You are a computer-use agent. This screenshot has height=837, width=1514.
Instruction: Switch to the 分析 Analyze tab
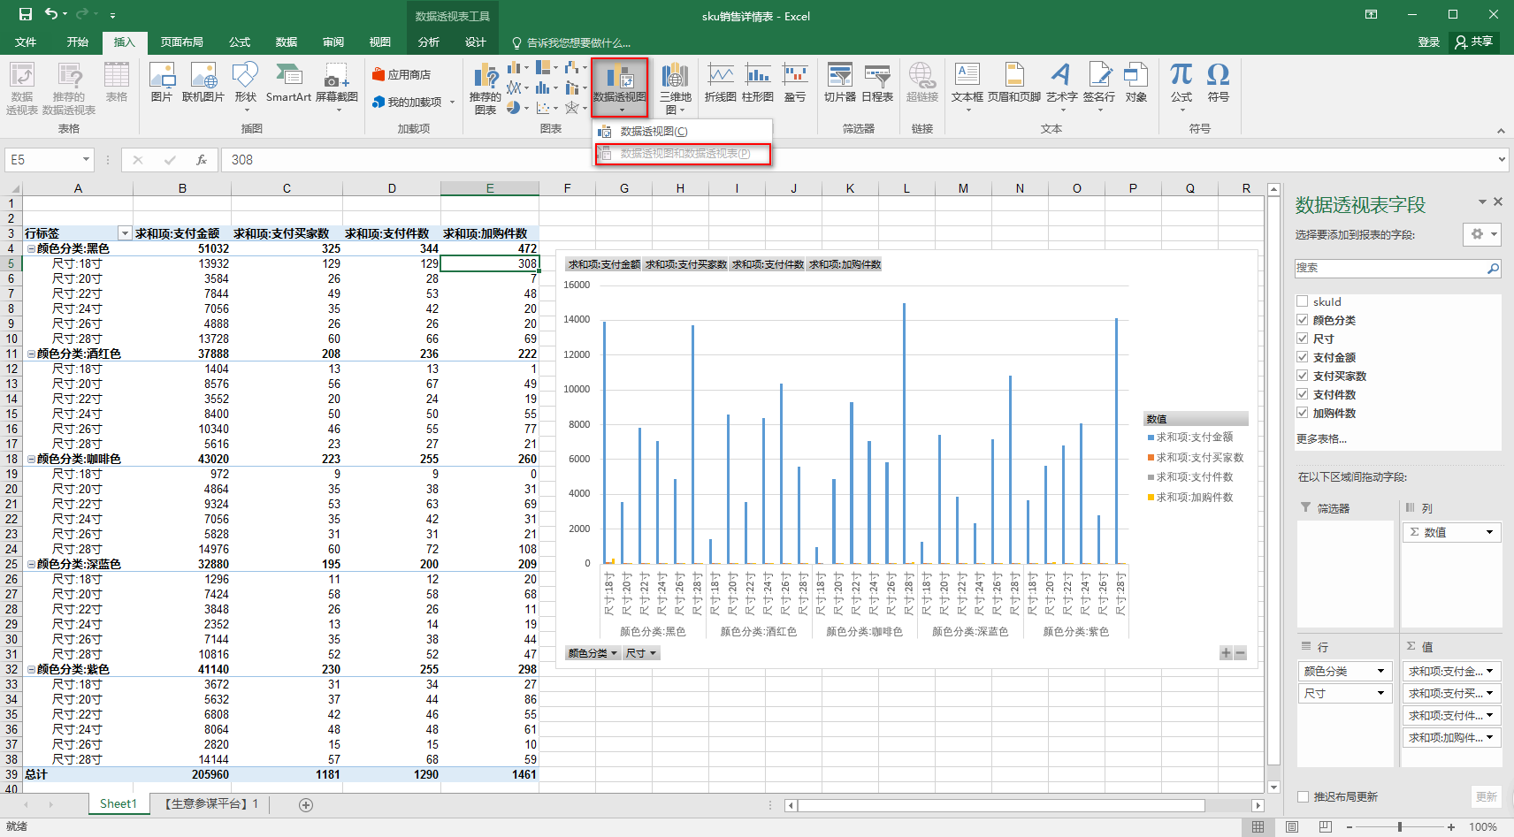click(429, 42)
